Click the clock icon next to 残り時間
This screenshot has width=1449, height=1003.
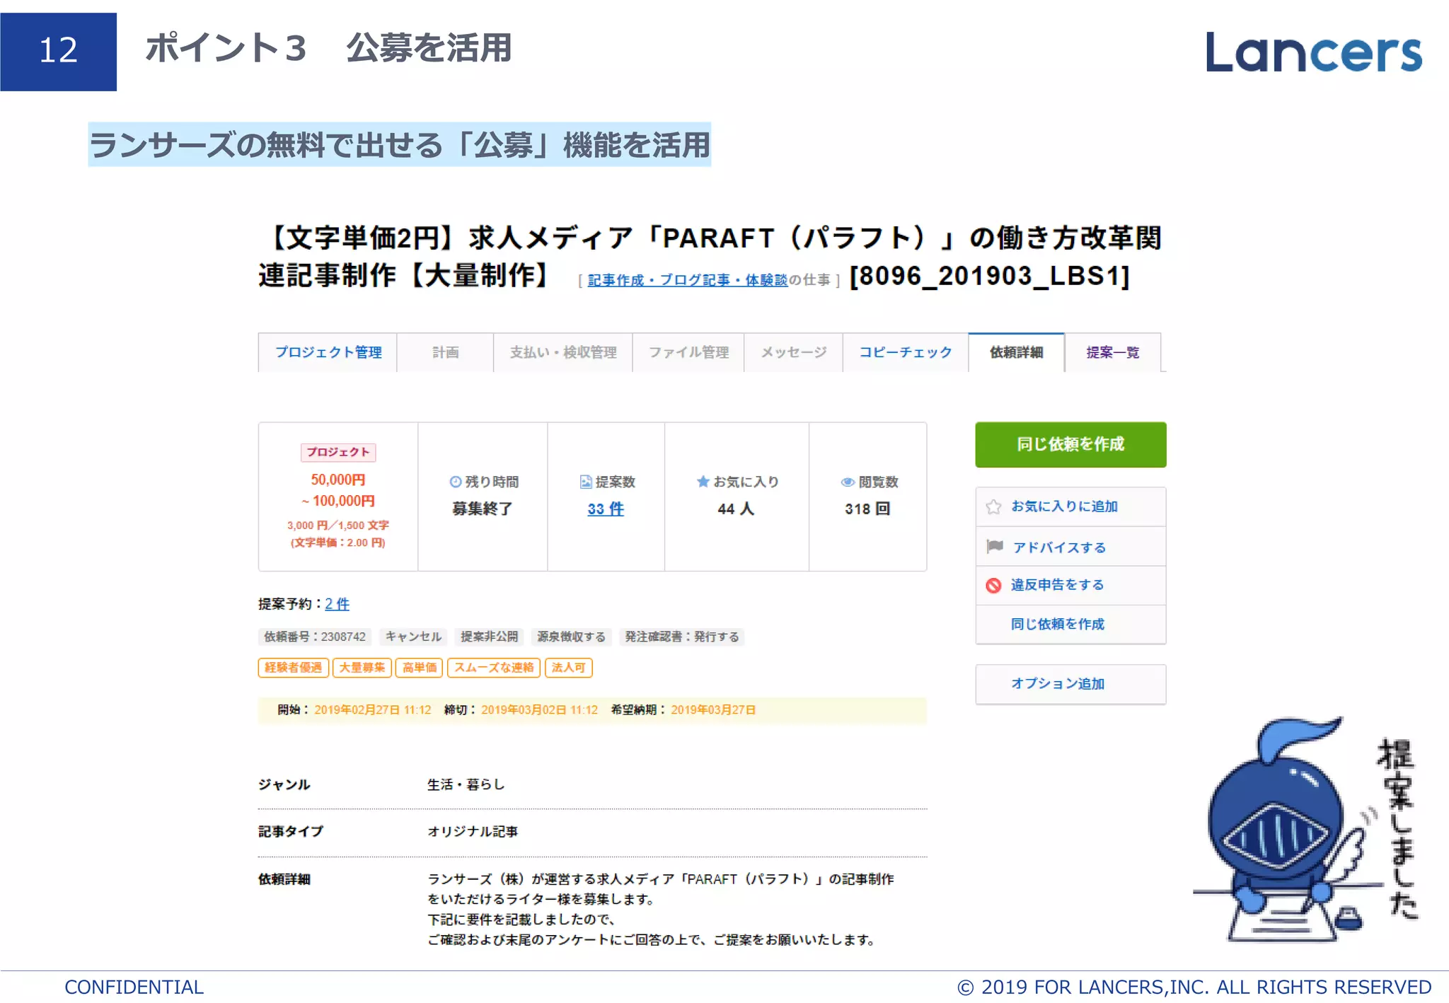click(456, 482)
